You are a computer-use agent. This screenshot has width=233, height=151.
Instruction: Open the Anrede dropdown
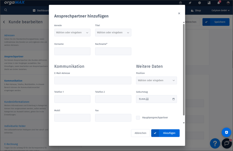(72, 32)
